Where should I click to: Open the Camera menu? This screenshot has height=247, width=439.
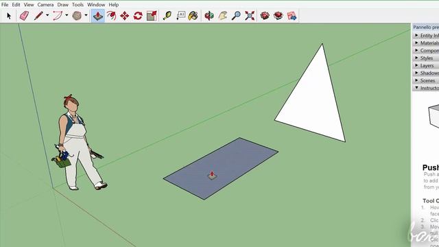[45, 5]
